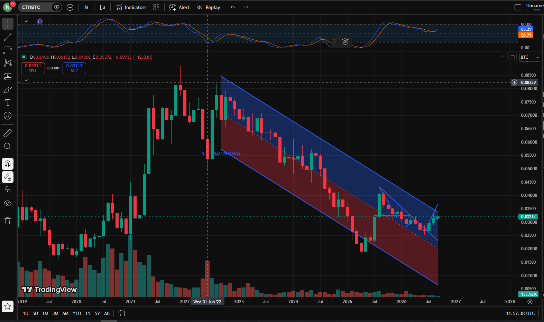Select the text annotation tool
Image resolution: width=544 pixels, height=322 pixels.
tap(8, 103)
